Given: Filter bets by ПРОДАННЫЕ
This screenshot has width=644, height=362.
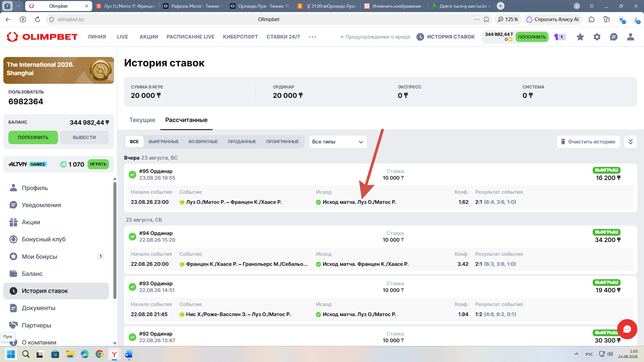Looking at the screenshot, I should coord(242,142).
